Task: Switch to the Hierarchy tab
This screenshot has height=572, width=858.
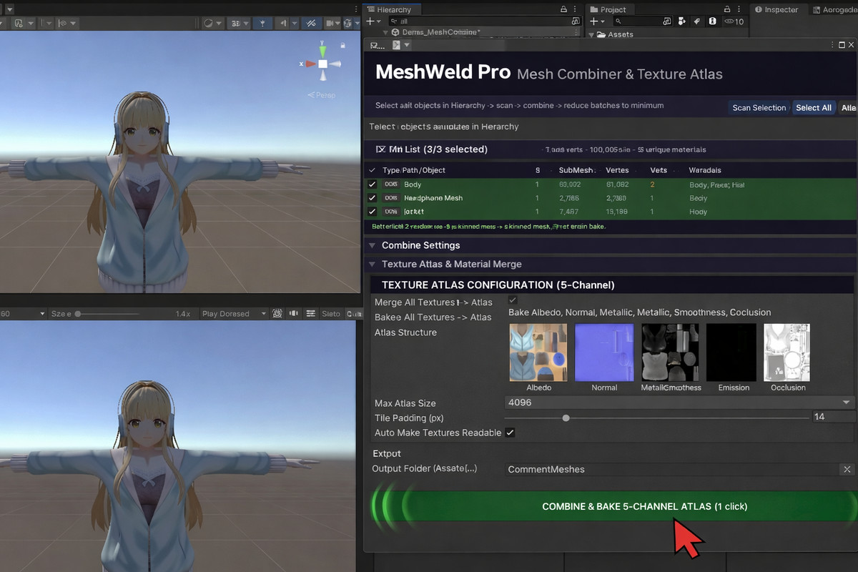Action: click(x=394, y=9)
